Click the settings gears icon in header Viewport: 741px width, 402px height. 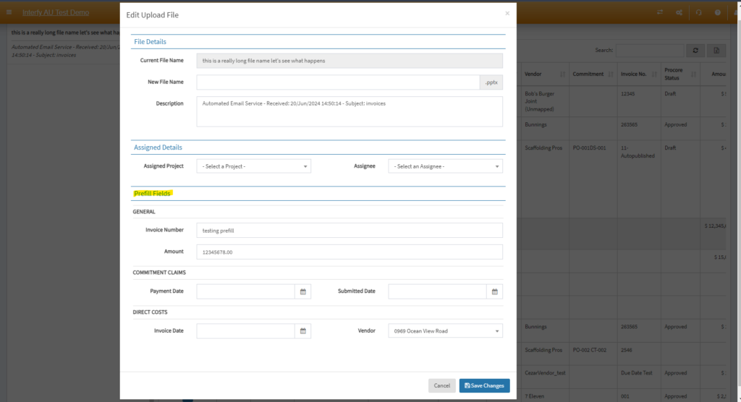coord(679,12)
